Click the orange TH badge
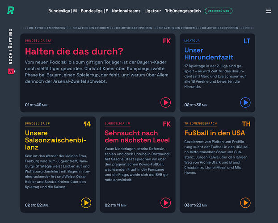 point(246,124)
